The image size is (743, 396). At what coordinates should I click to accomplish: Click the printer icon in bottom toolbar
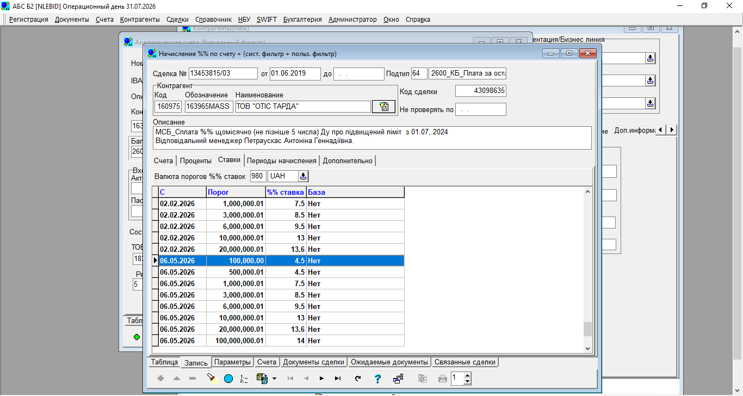pos(443,378)
